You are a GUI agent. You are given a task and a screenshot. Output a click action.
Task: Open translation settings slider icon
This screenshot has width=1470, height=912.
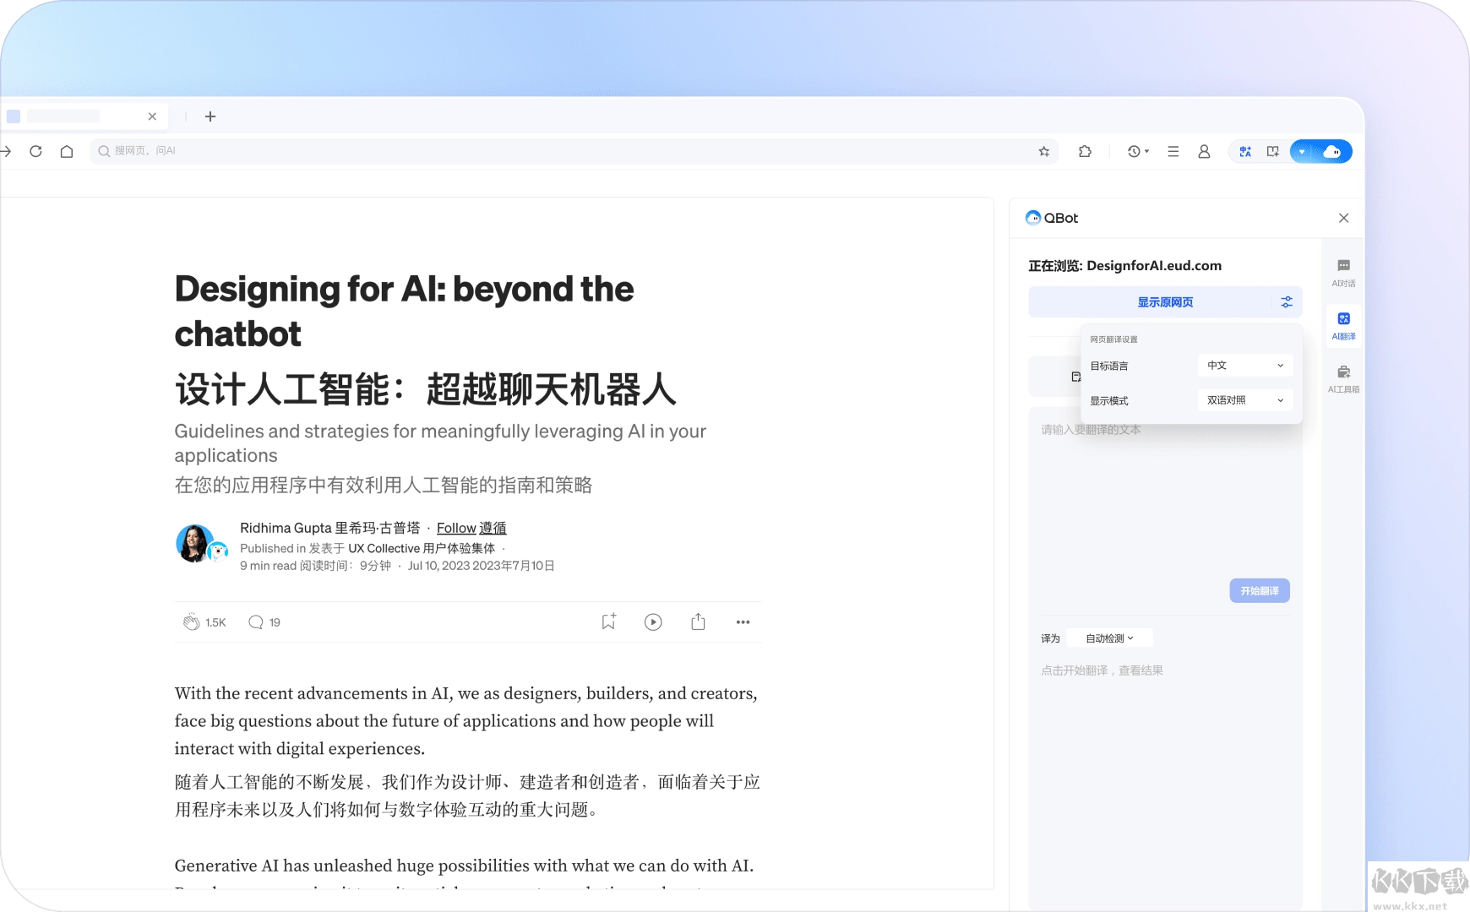coord(1287,302)
